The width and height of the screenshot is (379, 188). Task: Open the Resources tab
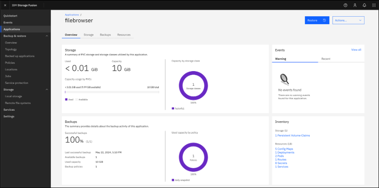(x=124, y=34)
